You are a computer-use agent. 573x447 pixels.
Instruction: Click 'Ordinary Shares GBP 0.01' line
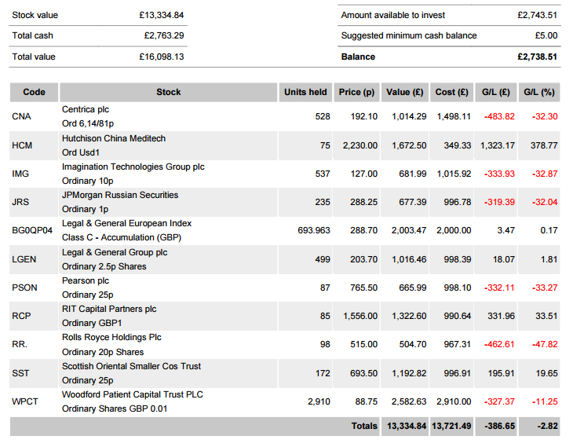pyautogui.click(x=115, y=409)
